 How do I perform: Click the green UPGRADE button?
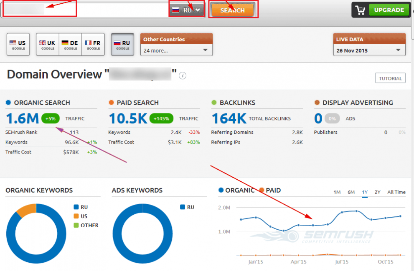click(389, 10)
